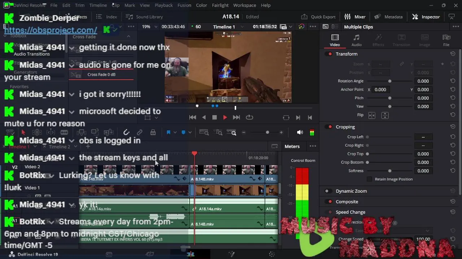Play in reverse with the back arrow
The width and height of the screenshot is (462, 259).
point(204,117)
